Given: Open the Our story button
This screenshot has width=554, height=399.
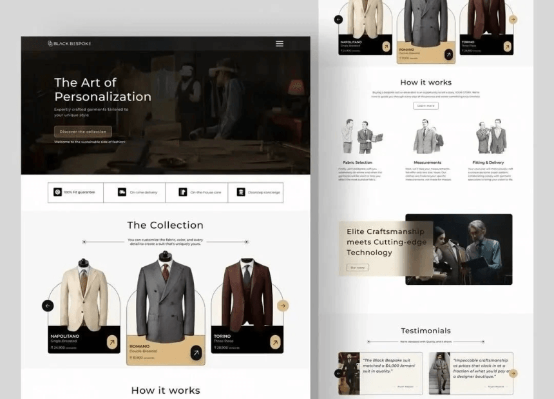Looking at the screenshot, I should click(357, 267).
